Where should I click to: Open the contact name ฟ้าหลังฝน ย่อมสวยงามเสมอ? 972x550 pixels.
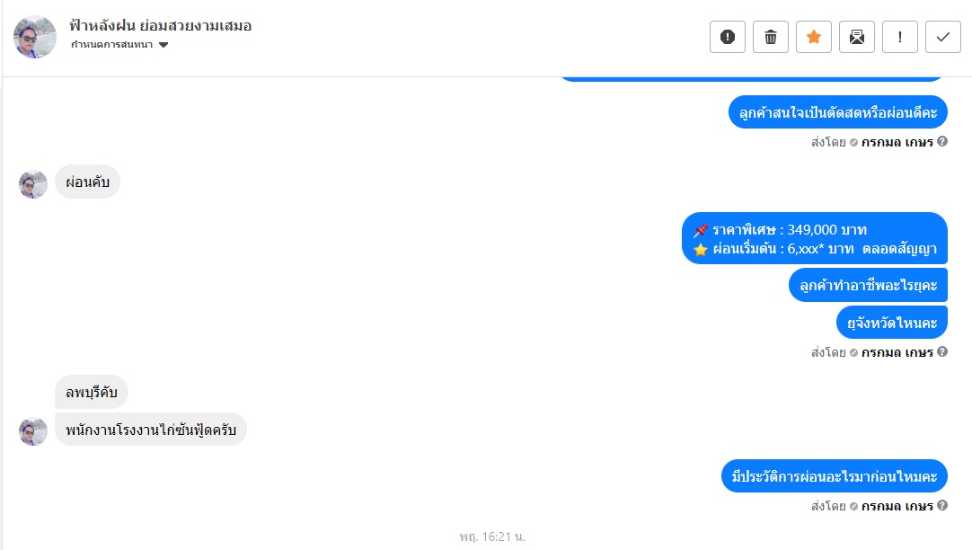pyautogui.click(x=161, y=26)
